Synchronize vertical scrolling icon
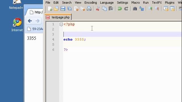The height and width of the screenshot is (102, 182). point(166,9)
